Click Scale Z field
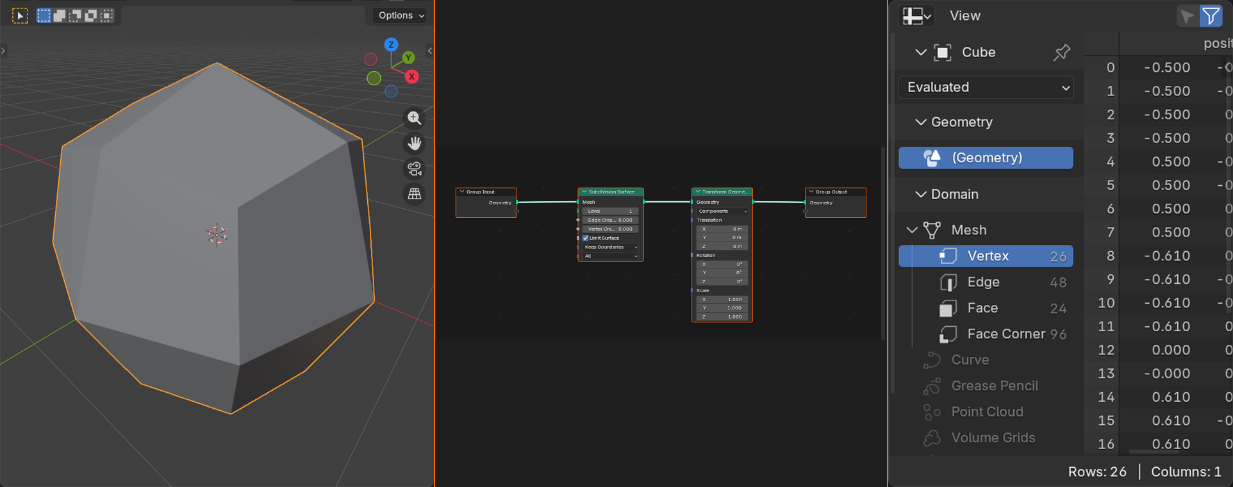Screen dimensions: 1233x487 point(722,317)
